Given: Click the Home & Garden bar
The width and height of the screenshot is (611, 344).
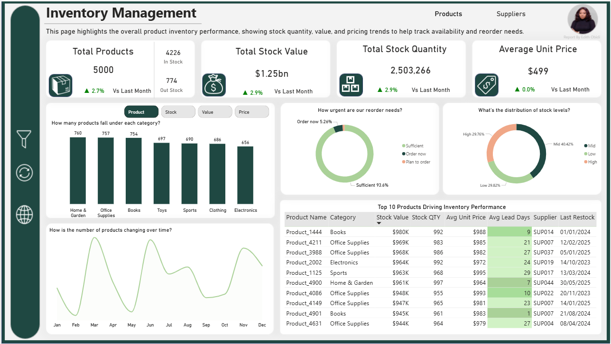Looking at the screenshot, I should click(78, 171).
